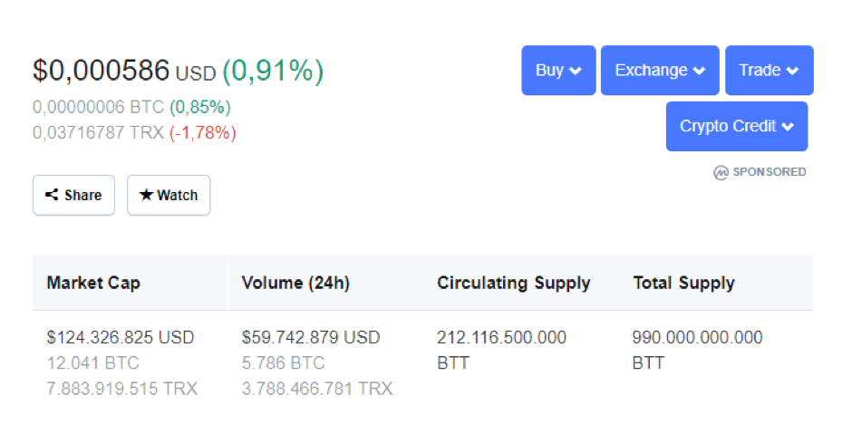Share this coin page

[x=74, y=195]
